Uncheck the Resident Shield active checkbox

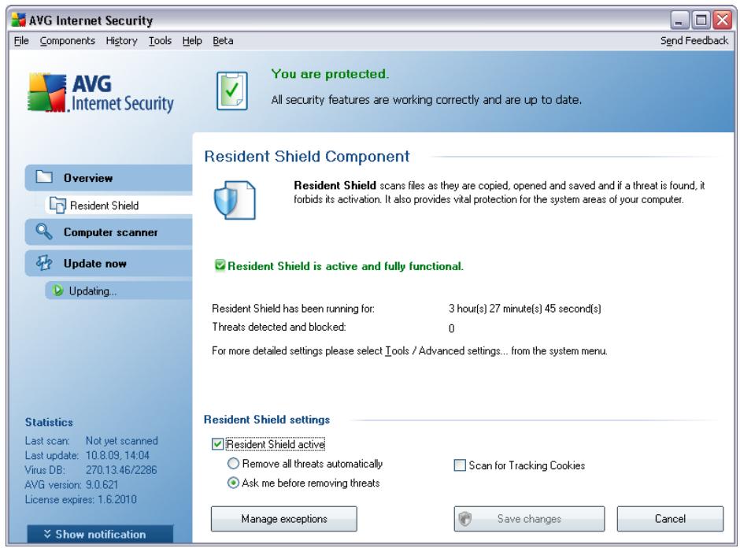pos(217,444)
